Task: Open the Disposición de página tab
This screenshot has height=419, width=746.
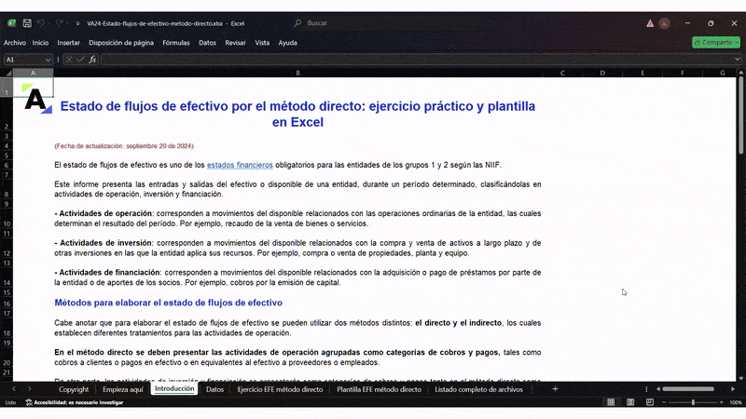Action: [121, 42]
